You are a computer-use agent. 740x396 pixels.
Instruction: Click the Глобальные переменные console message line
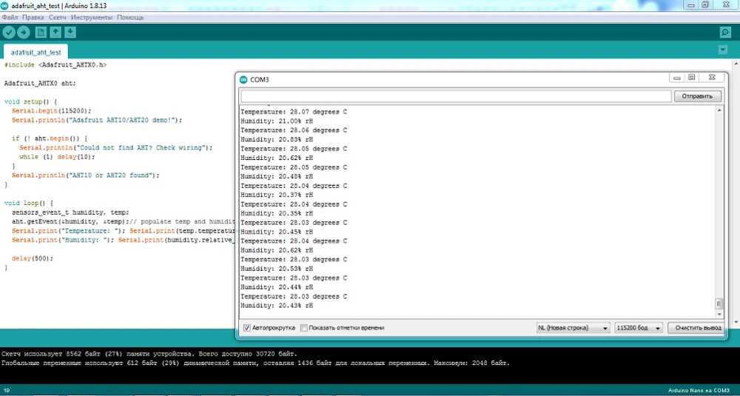coord(256,363)
